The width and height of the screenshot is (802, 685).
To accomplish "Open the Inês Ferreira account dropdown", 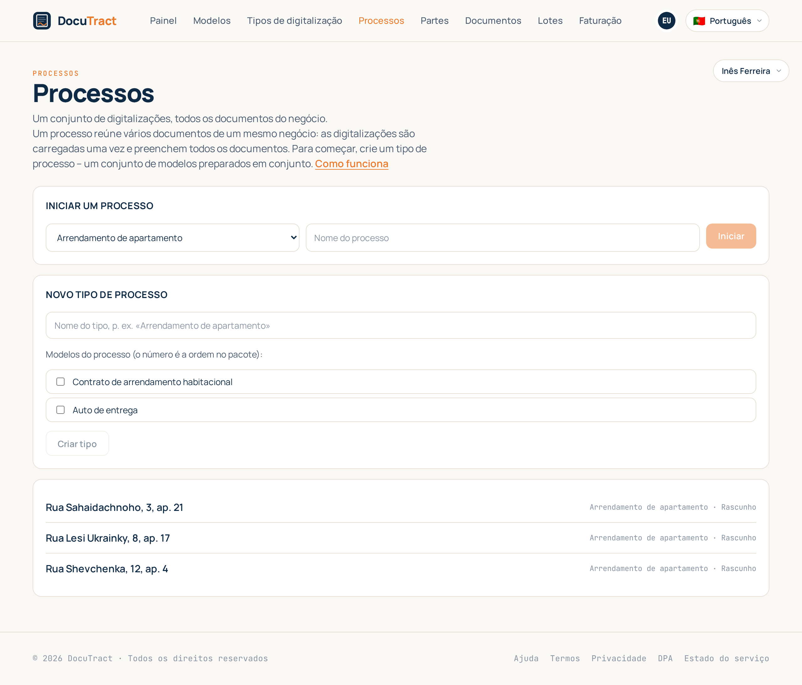I will click(x=751, y=71).
